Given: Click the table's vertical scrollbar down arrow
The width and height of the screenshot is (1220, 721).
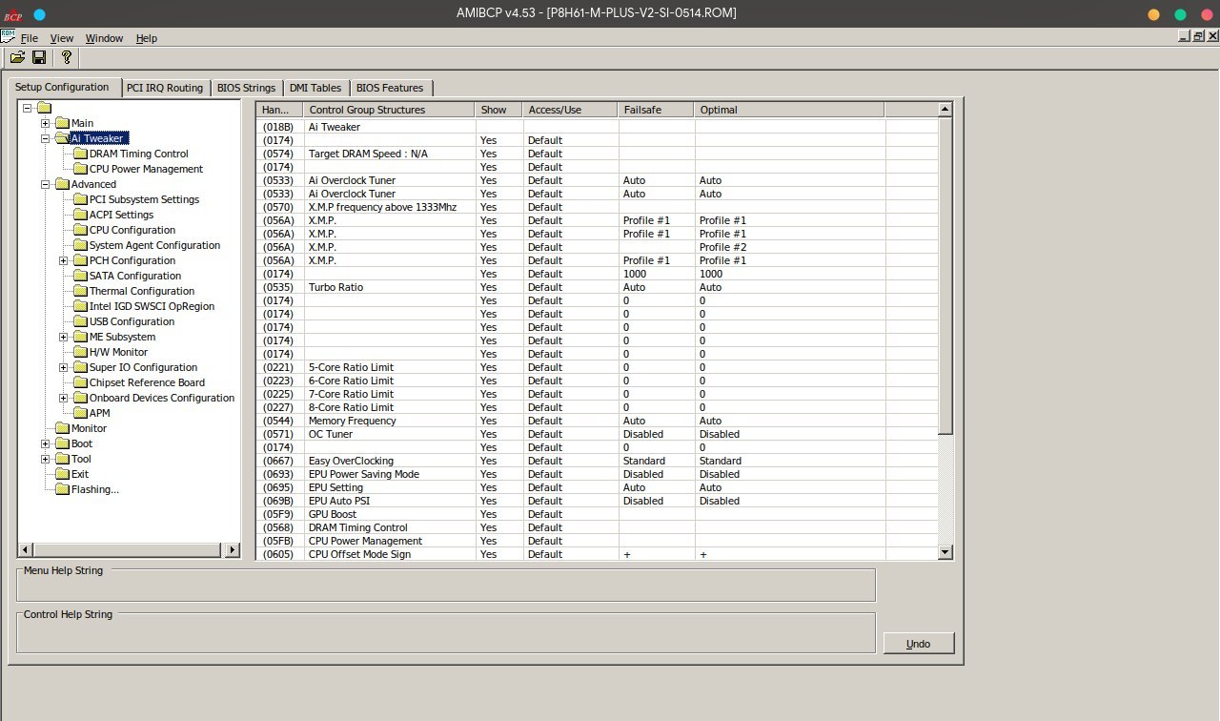Looking at the screenshot, I should pyautogui.click(x=945, y=551).
